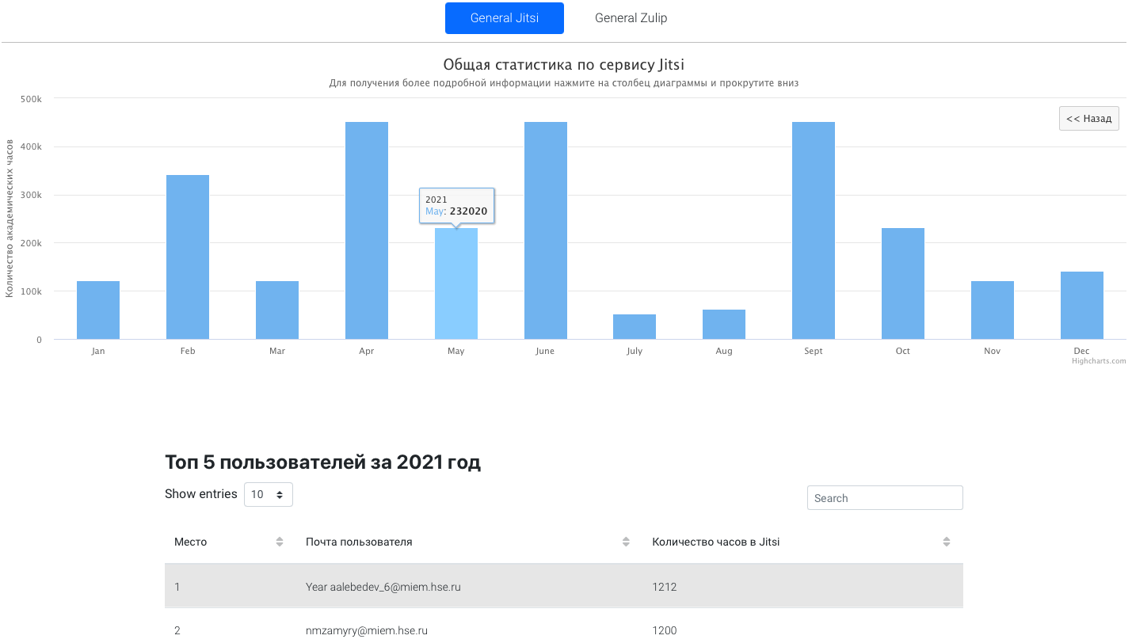1132x643 pixels.
Task: Open the Highcharts.com credit link
Action: point(1099,361)
